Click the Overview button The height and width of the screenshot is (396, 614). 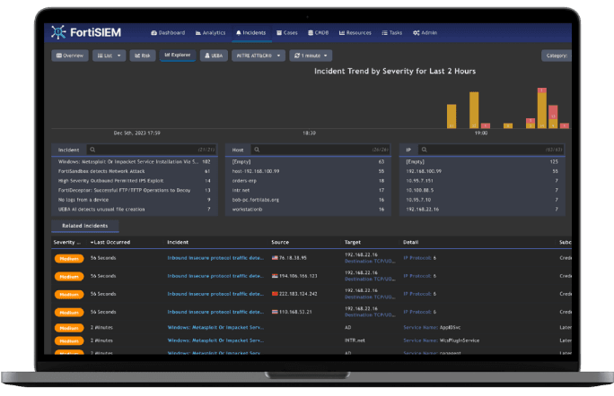click(70, 56)
